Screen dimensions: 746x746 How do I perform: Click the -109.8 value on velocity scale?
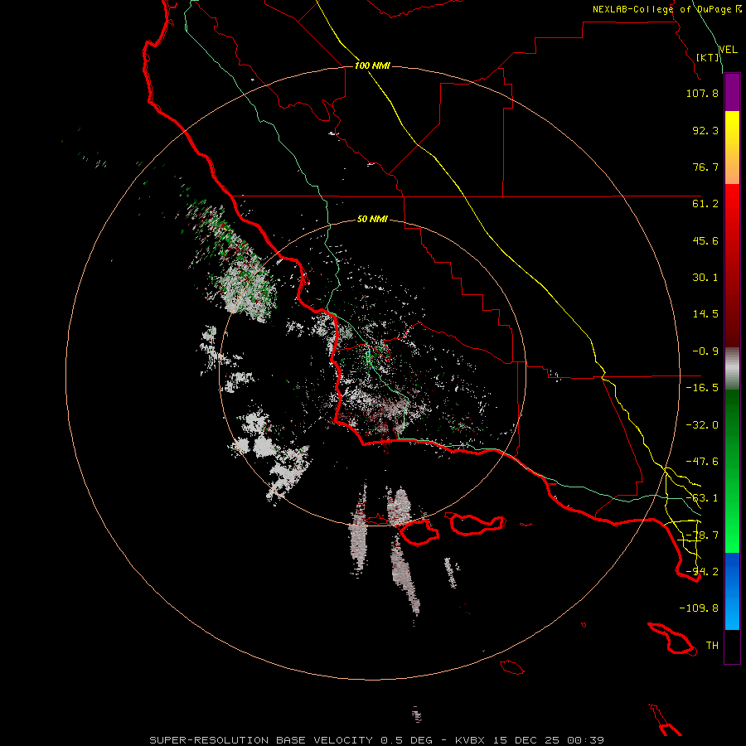tap(699, 608)
